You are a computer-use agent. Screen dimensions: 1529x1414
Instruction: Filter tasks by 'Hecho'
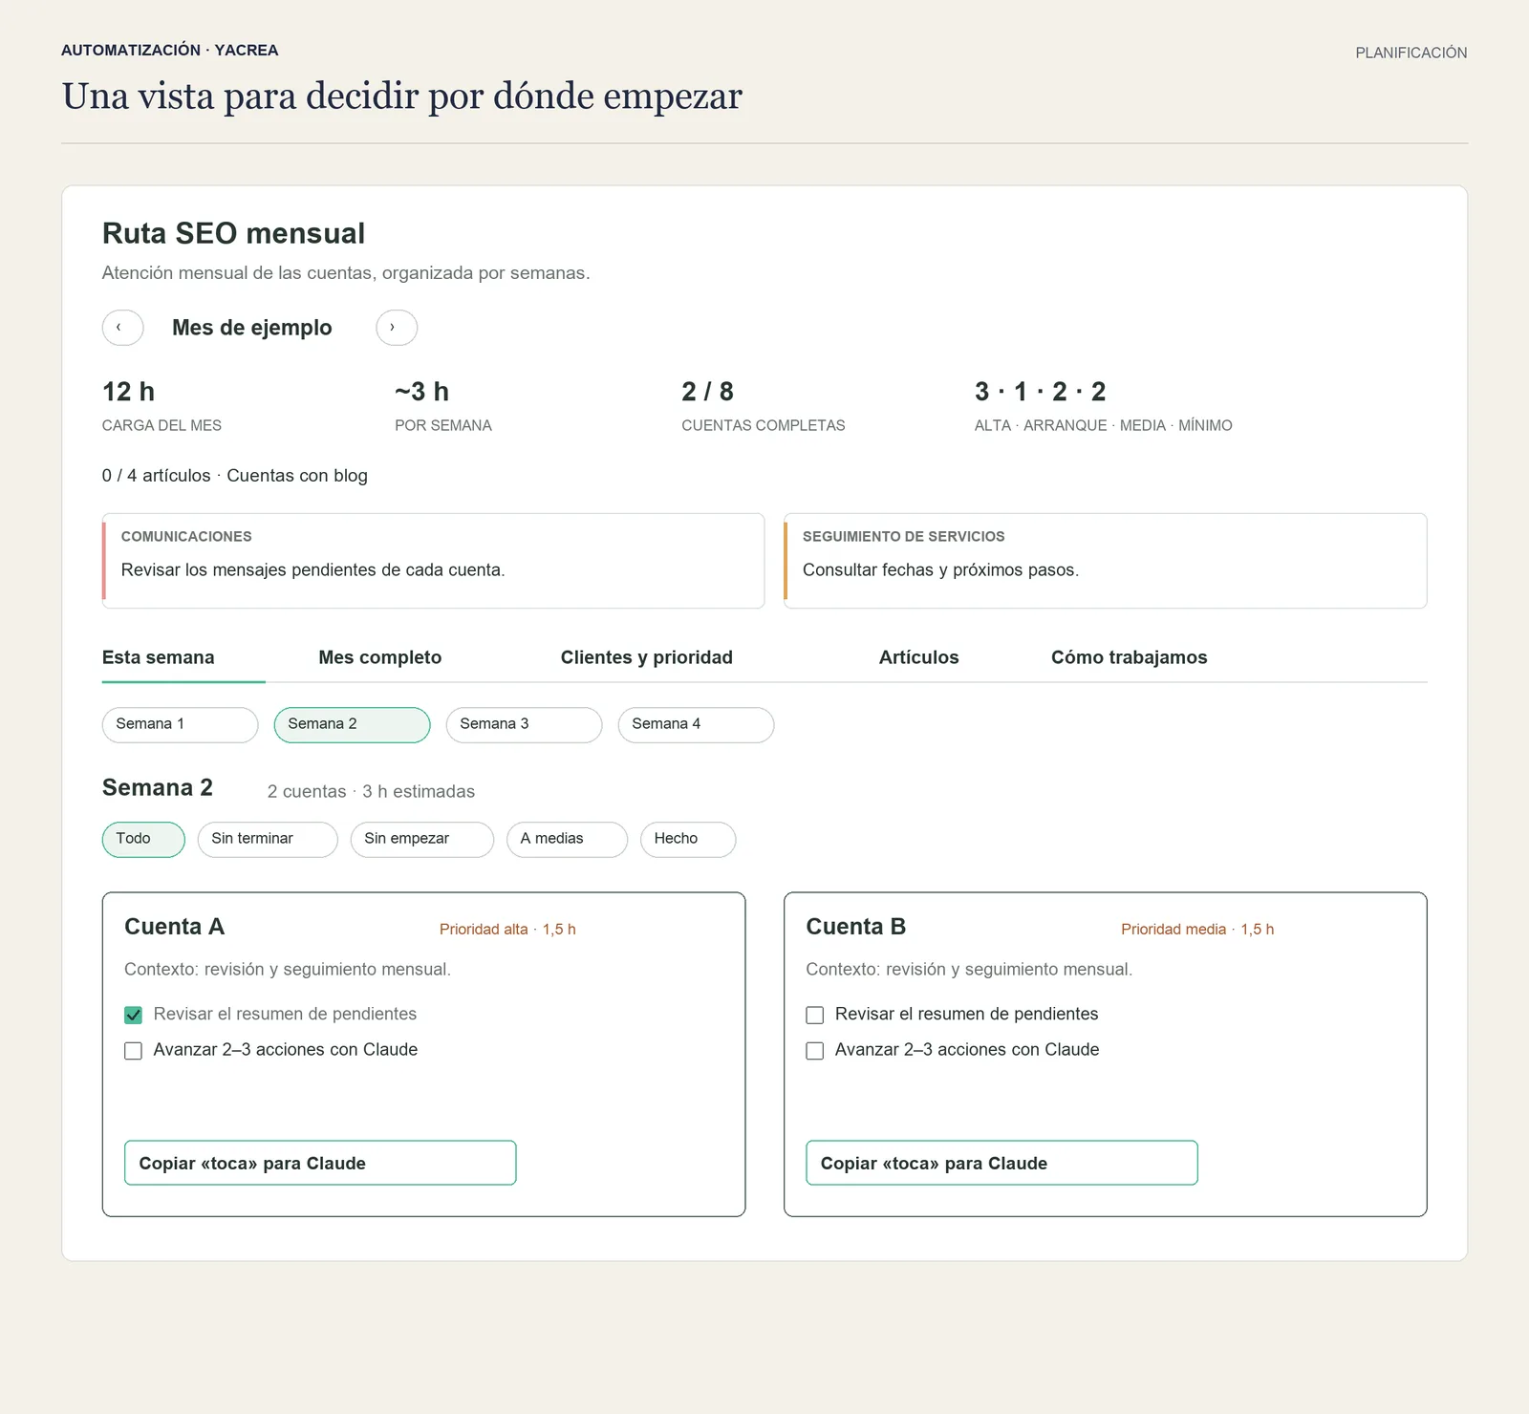(688, 839)
